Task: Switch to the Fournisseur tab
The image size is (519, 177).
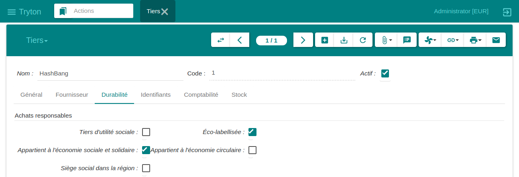Action: [72, 95]
